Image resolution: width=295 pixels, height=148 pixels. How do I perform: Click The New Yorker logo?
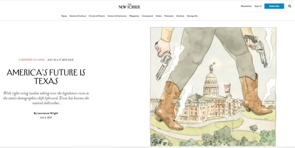pos(129,6)
